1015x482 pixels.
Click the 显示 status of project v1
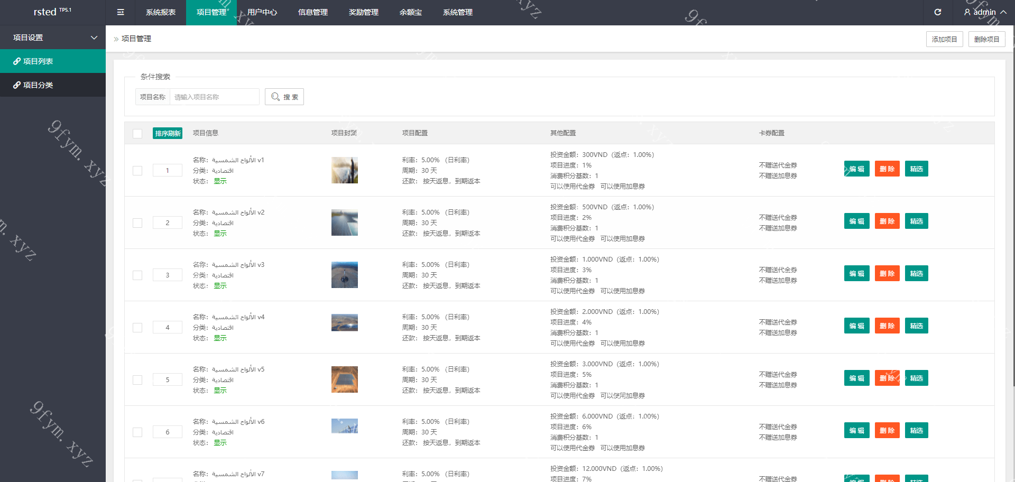pos(220,181)
